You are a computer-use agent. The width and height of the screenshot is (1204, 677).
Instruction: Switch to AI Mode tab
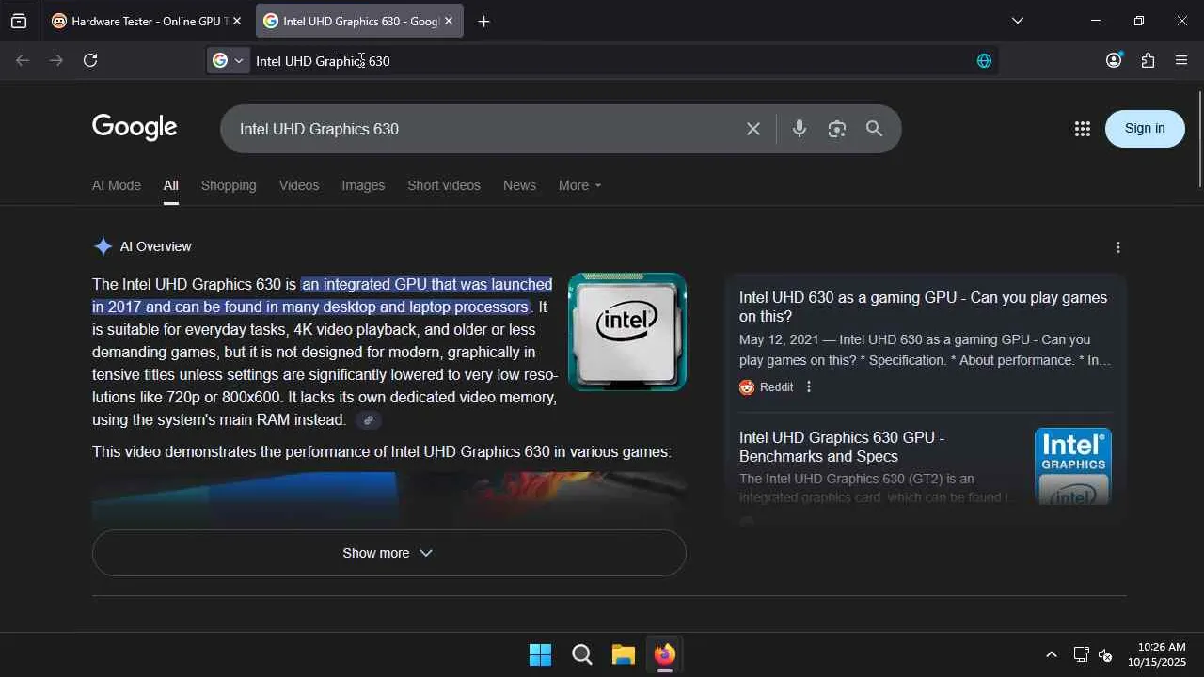click(x=117, y=185)
